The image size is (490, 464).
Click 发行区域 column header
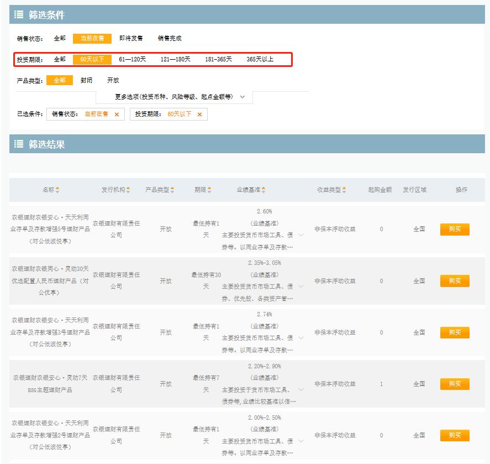coord(415,190)
